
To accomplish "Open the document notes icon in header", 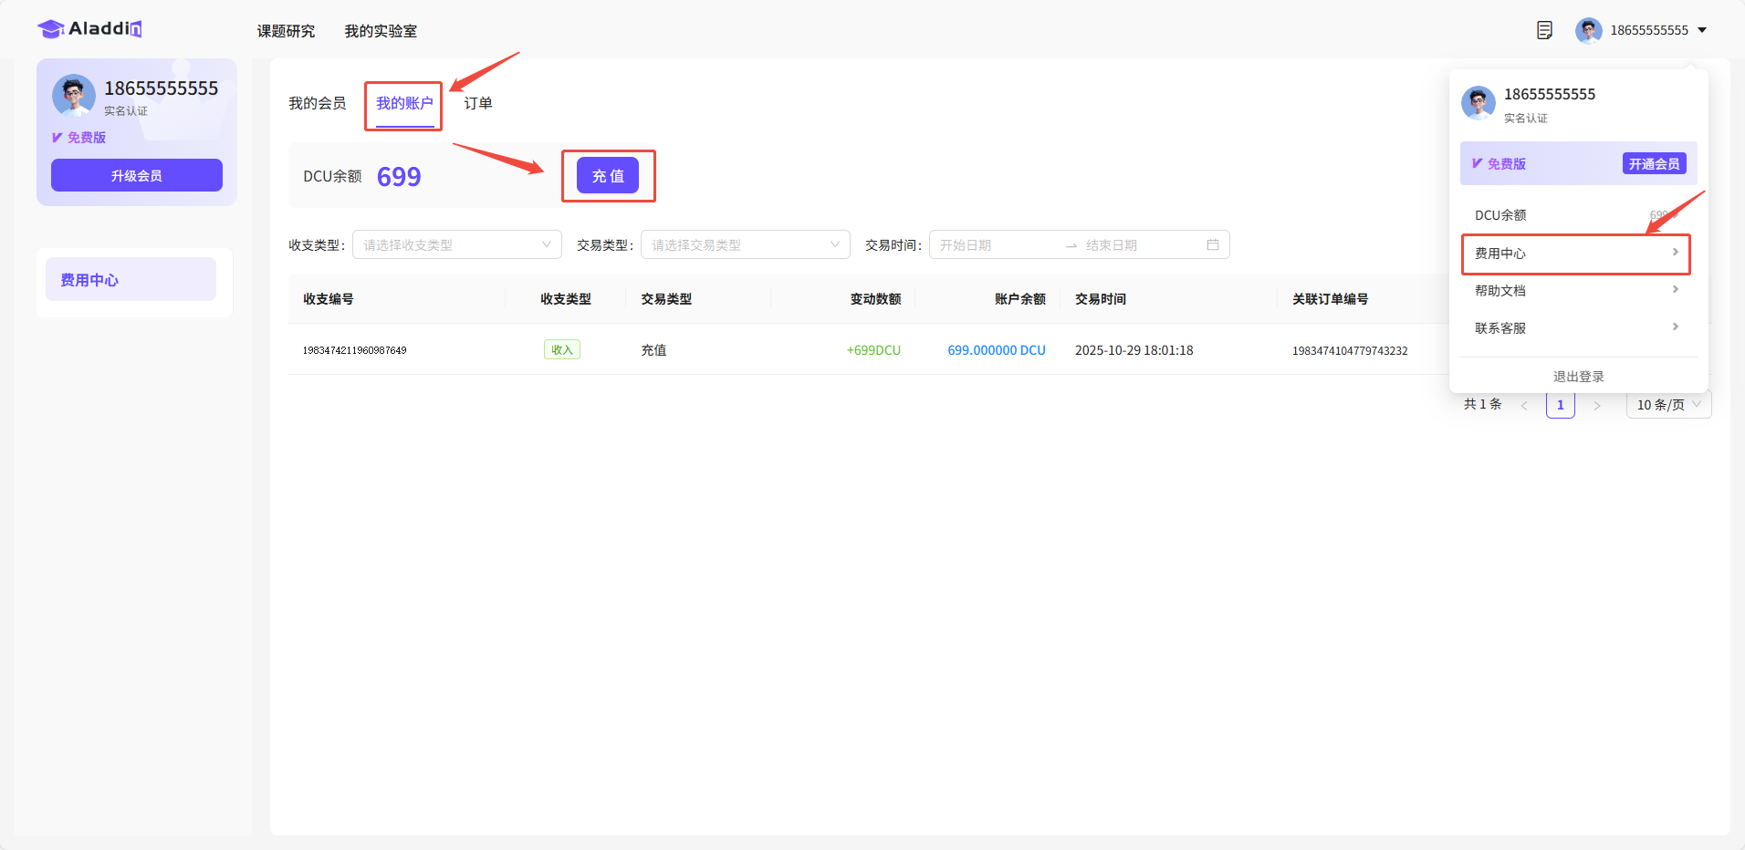I will [x=1544, y=30].
